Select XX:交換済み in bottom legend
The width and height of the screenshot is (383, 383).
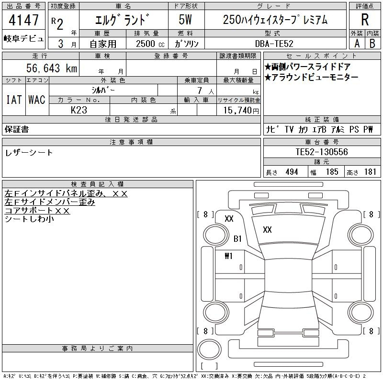tap(214, 376)
